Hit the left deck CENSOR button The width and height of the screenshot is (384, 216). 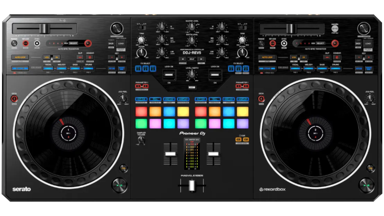[89, 58]
